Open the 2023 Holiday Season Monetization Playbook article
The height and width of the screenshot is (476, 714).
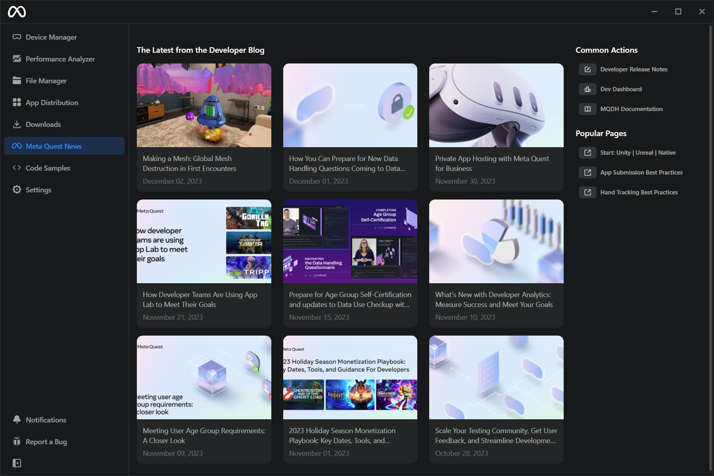pos(349,397)
